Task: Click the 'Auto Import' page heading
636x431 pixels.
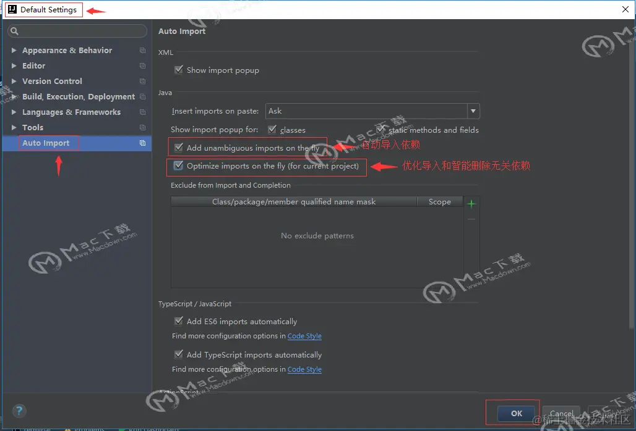Action: click(x=182, y=31)
